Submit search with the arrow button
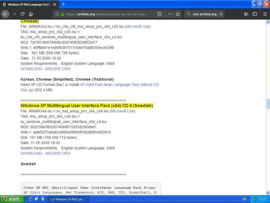 point(220,14)
